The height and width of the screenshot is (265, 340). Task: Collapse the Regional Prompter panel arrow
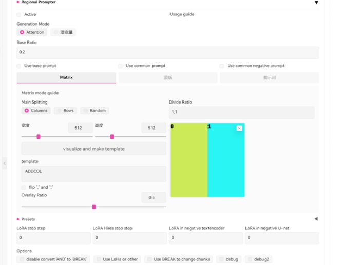[x=316, y=3]
